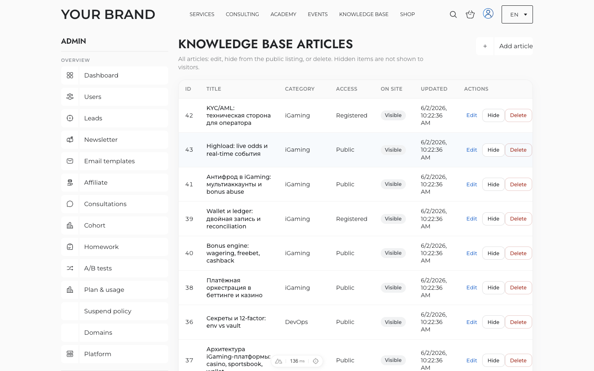Image resolution: width=594 pixels, height=371 pixels.
Task: Click the TITLE column header
Action: click(x=214, y=89)
